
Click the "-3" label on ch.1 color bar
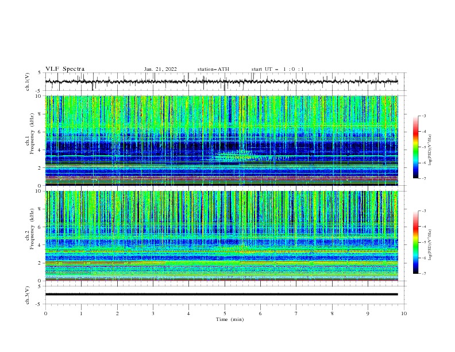click(x=424, y=116)
